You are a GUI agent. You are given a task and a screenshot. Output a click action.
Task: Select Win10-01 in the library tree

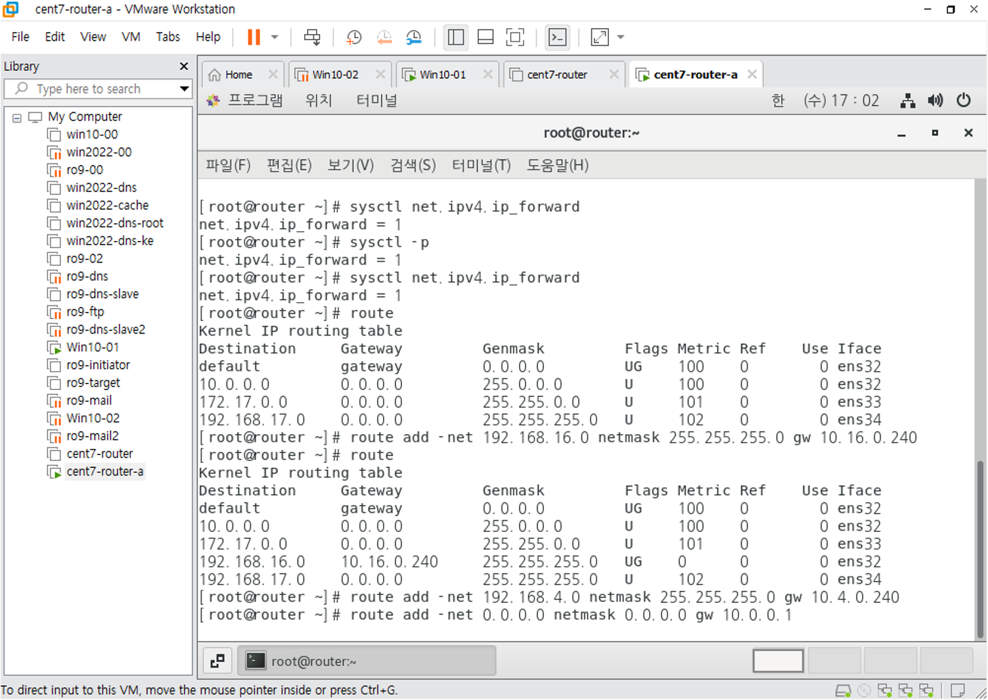[x=93, y=347]
